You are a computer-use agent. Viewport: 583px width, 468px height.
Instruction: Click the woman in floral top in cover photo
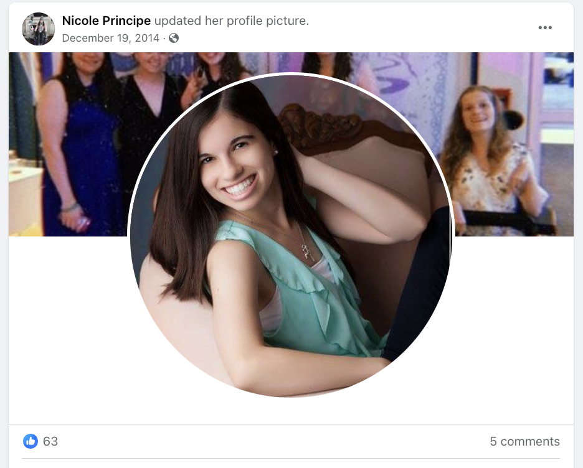(491, 164)
